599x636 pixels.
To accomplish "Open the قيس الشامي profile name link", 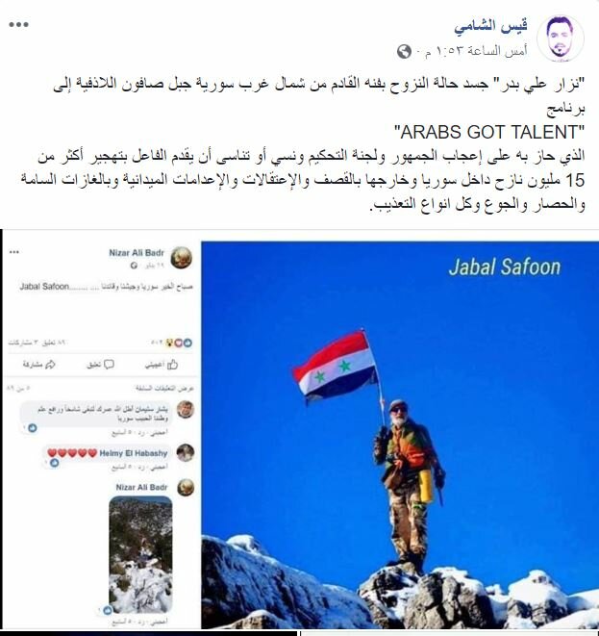I will [490, 26].
